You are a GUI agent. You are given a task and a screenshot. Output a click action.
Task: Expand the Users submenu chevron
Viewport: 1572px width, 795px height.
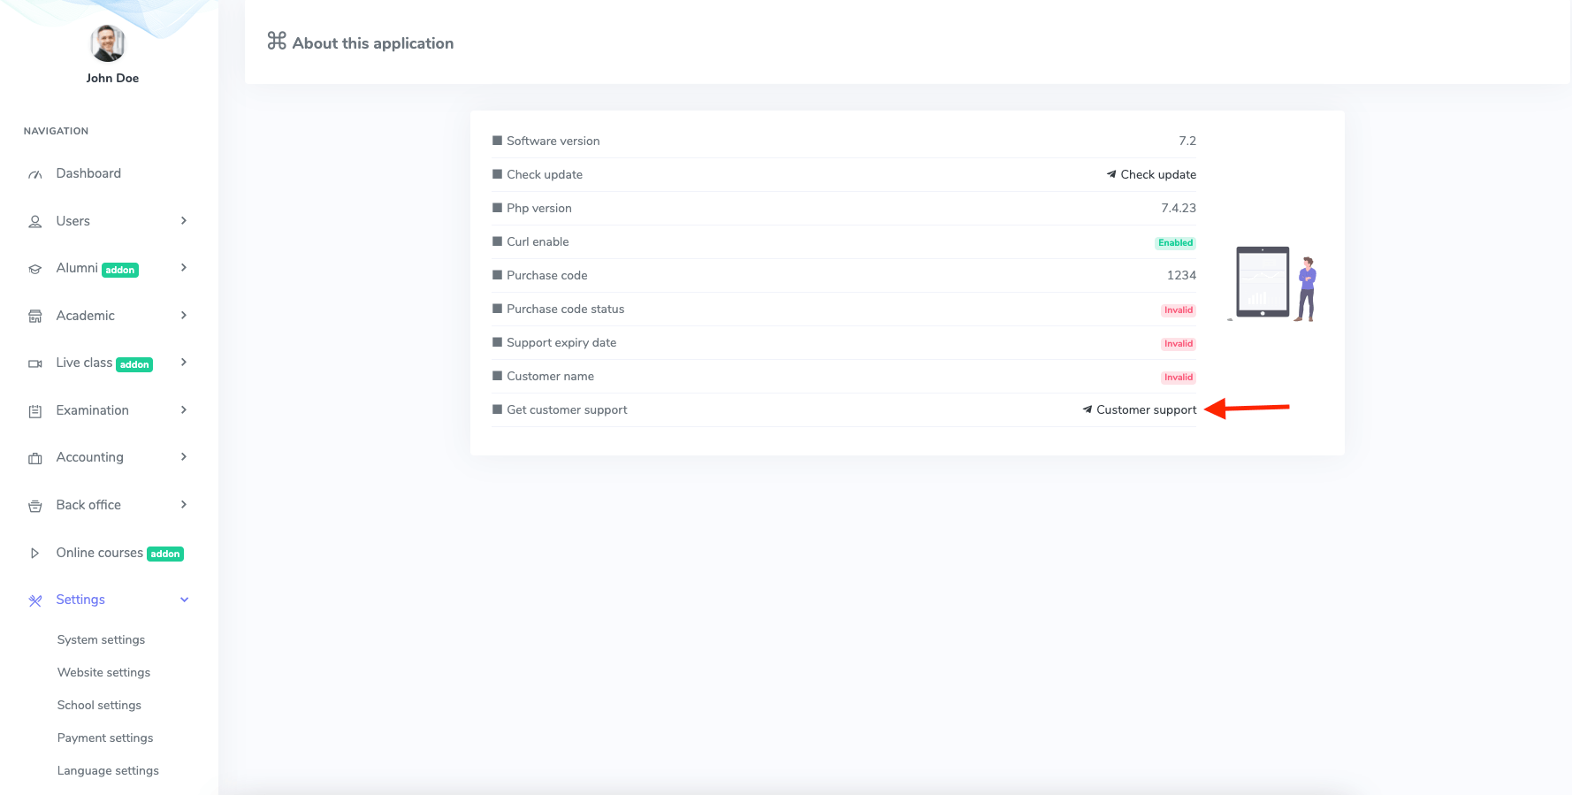(x=184, y=221)
